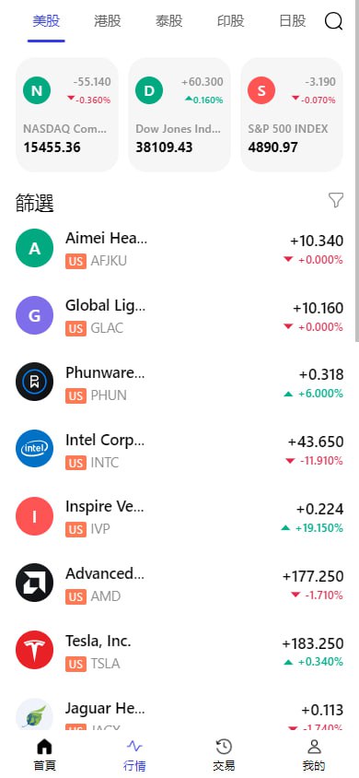Viewport: 359px width, 778px height.
Task: Open the Global Lig... GLAC stock row
Action: pos(179,315)
